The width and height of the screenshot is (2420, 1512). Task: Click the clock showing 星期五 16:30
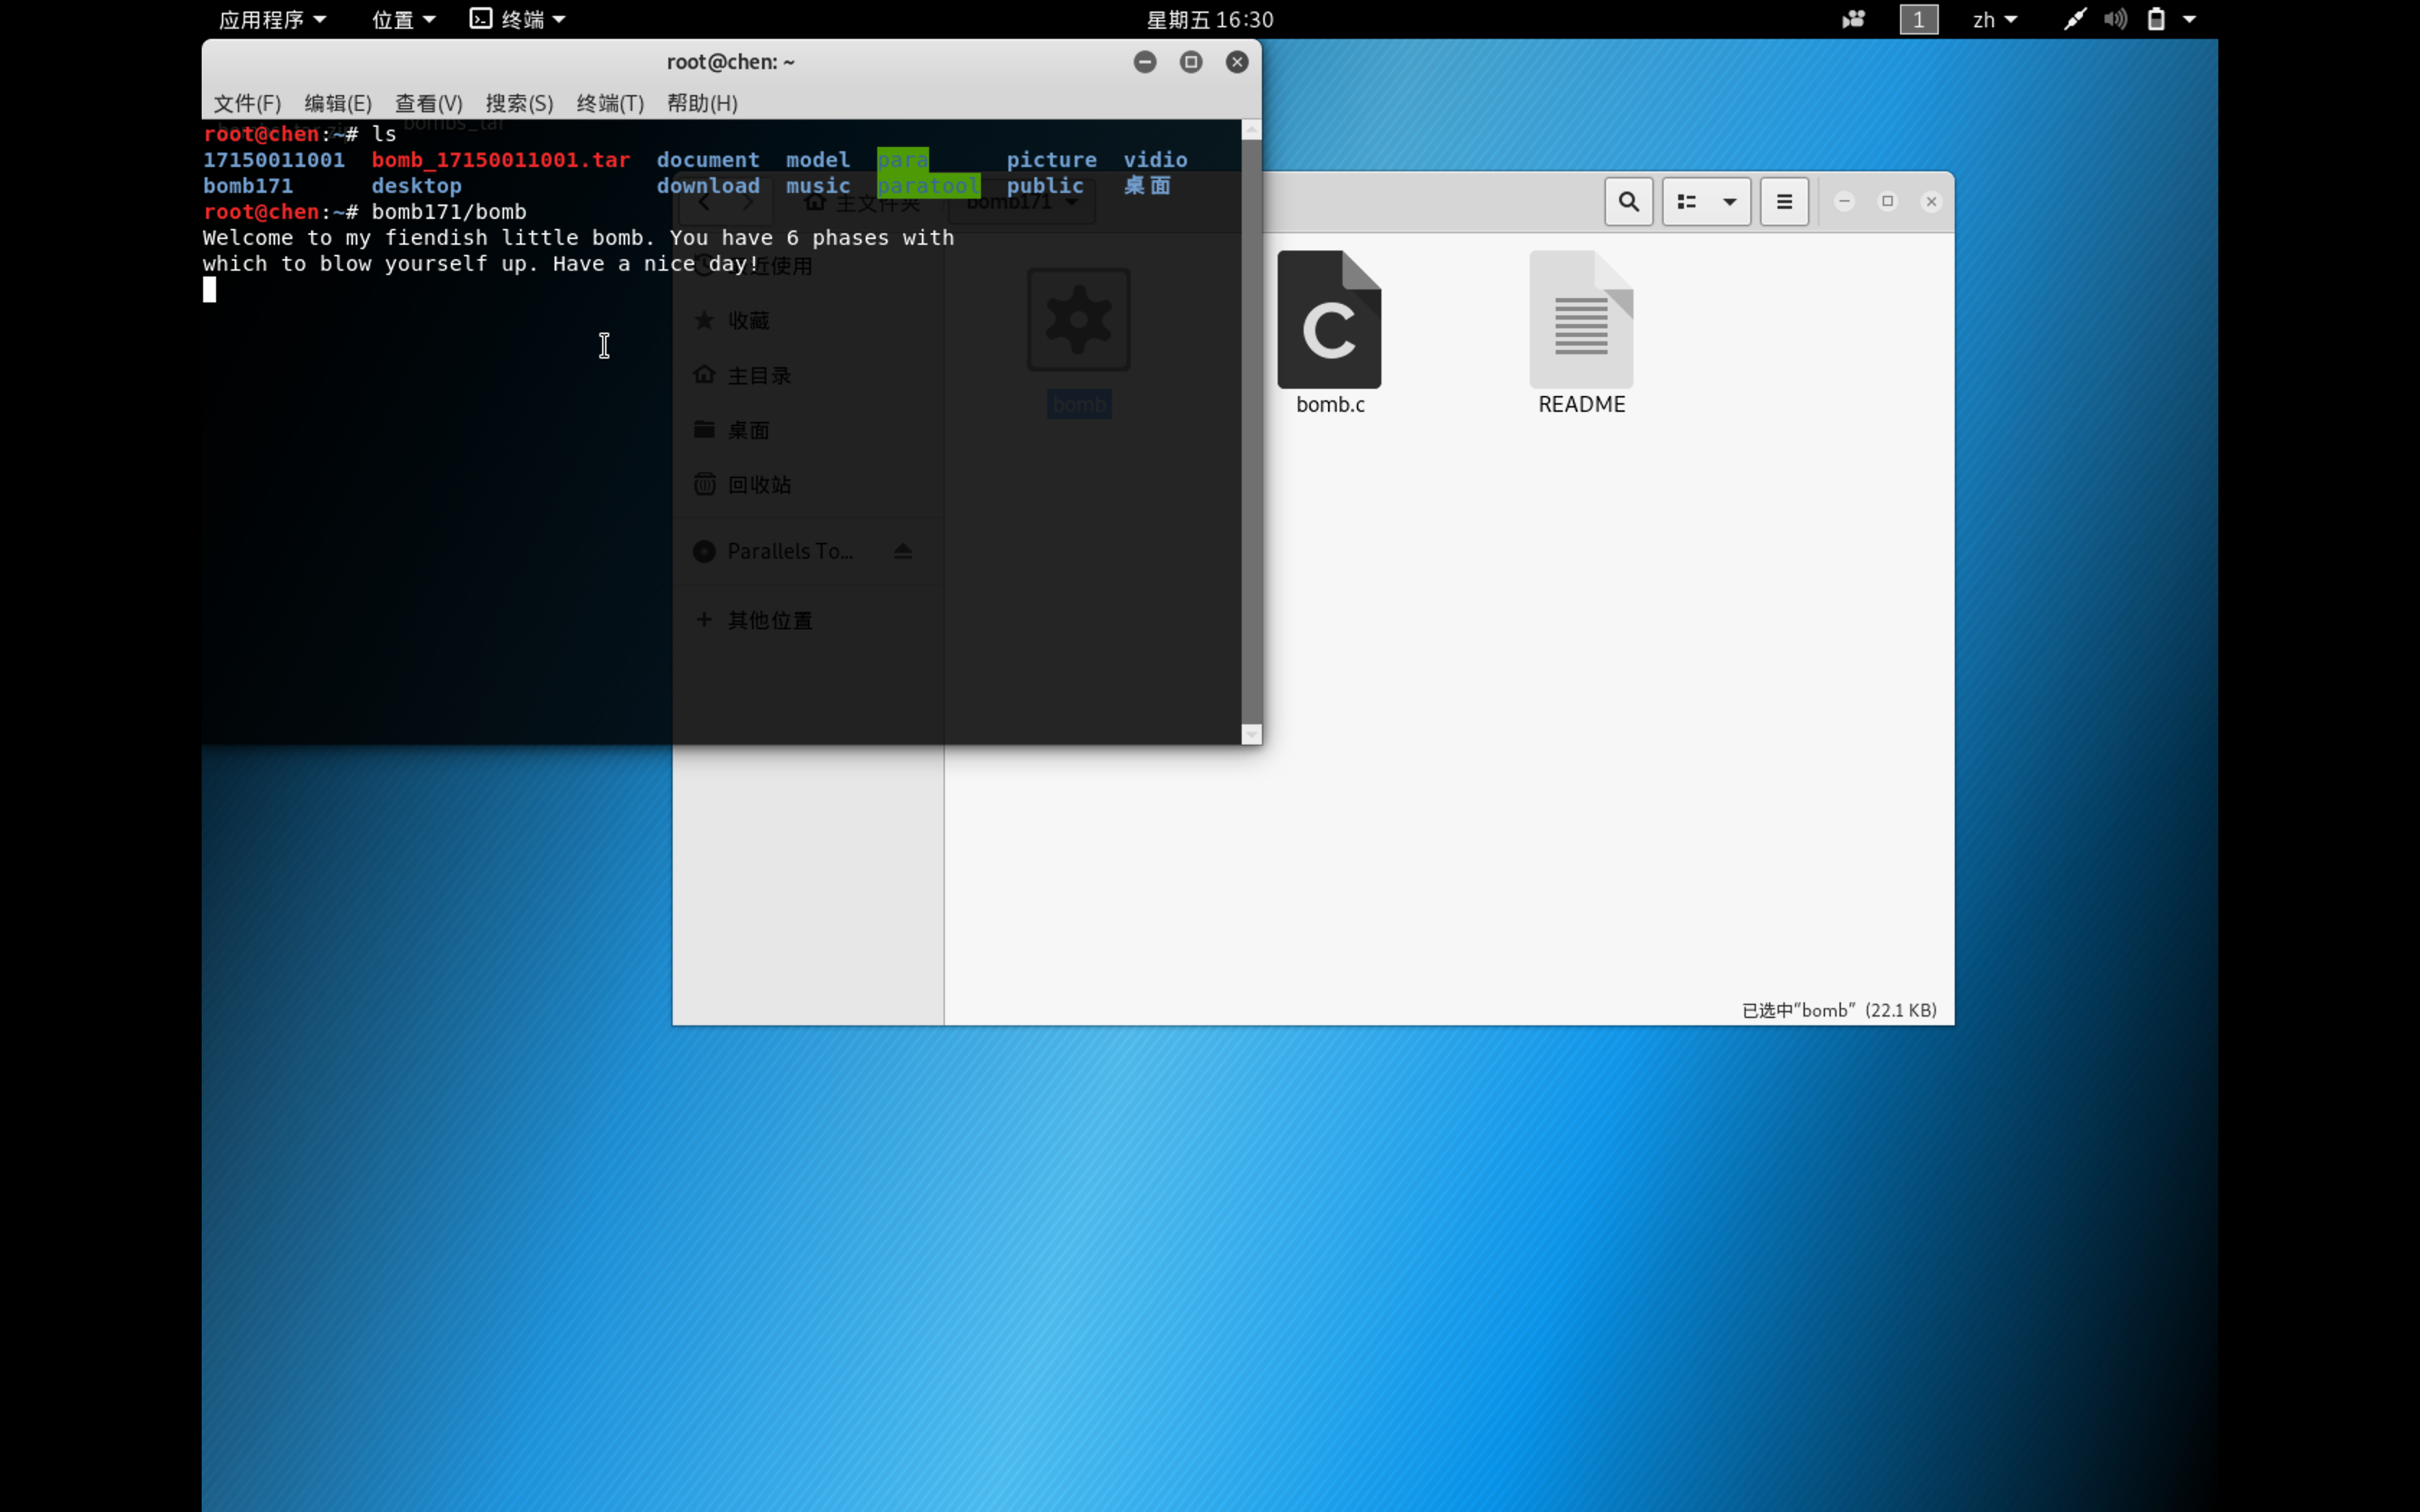pos(1209,19)
